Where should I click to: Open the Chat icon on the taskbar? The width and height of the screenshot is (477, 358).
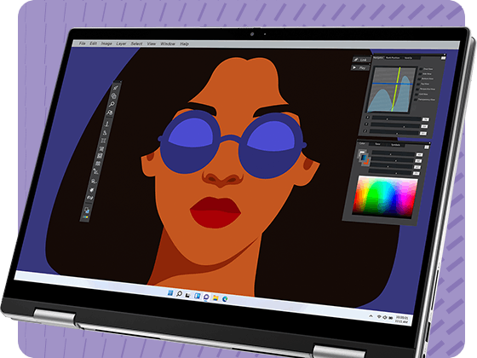click(x=206, y=297)
